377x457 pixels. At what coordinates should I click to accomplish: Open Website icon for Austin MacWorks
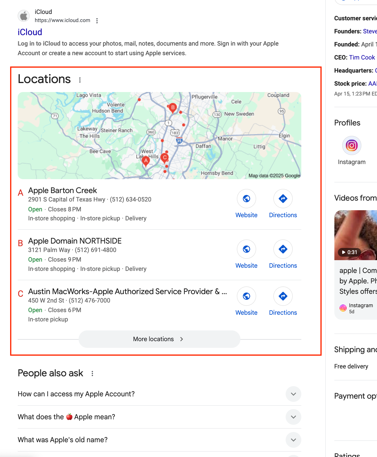[x=246, y=296]
